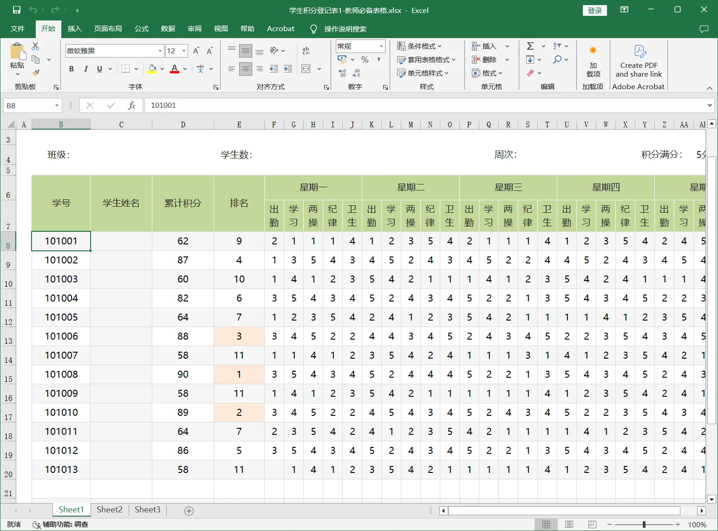Click the zoom slider handle
Viewport: 718px width, 531px height.
coord(644,524)
